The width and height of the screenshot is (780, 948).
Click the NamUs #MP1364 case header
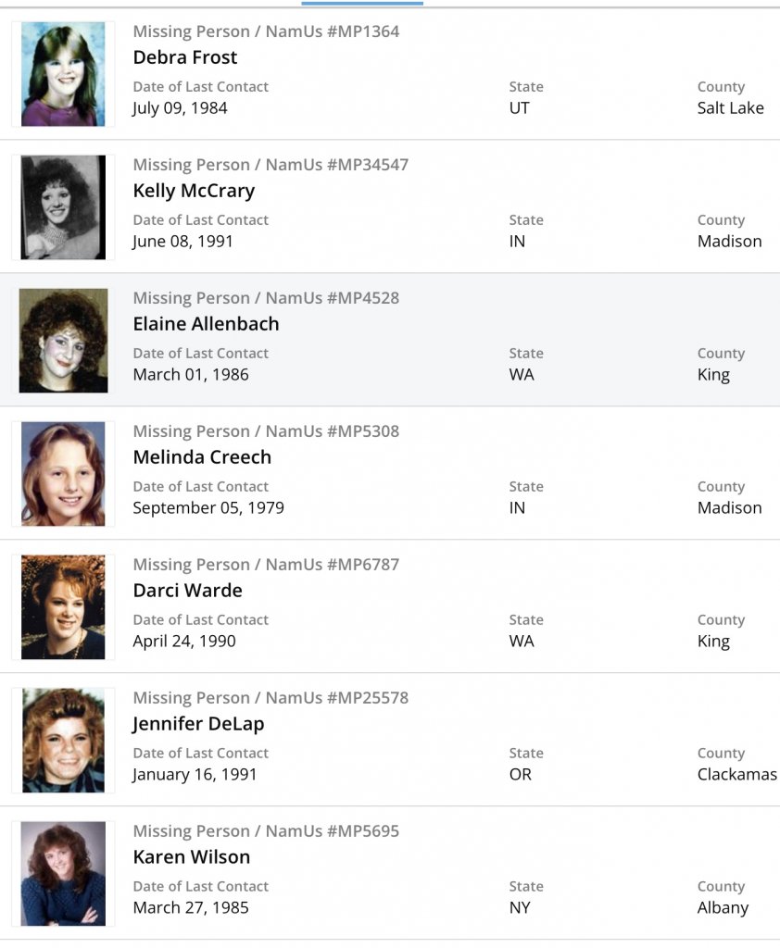coord(266,31)
